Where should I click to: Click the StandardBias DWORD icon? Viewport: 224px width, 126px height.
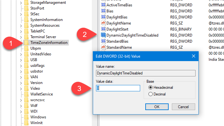[103, 41]
